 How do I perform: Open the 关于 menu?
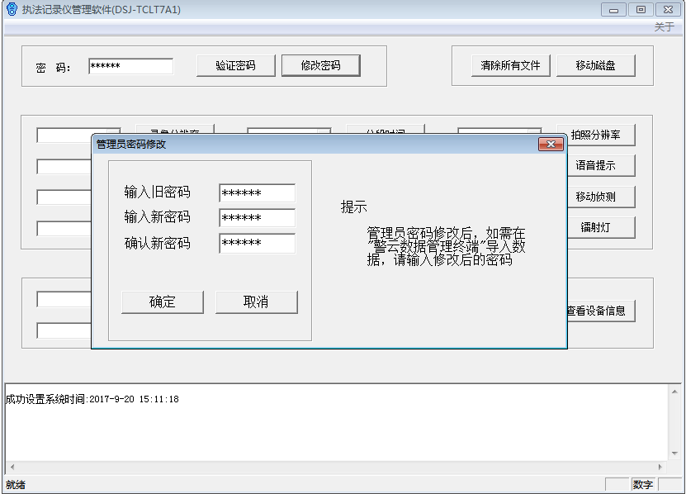[x=664, y=27]
